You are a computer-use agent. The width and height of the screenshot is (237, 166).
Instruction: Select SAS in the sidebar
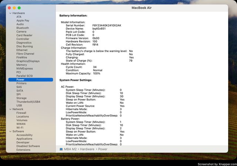coord(19,87)
